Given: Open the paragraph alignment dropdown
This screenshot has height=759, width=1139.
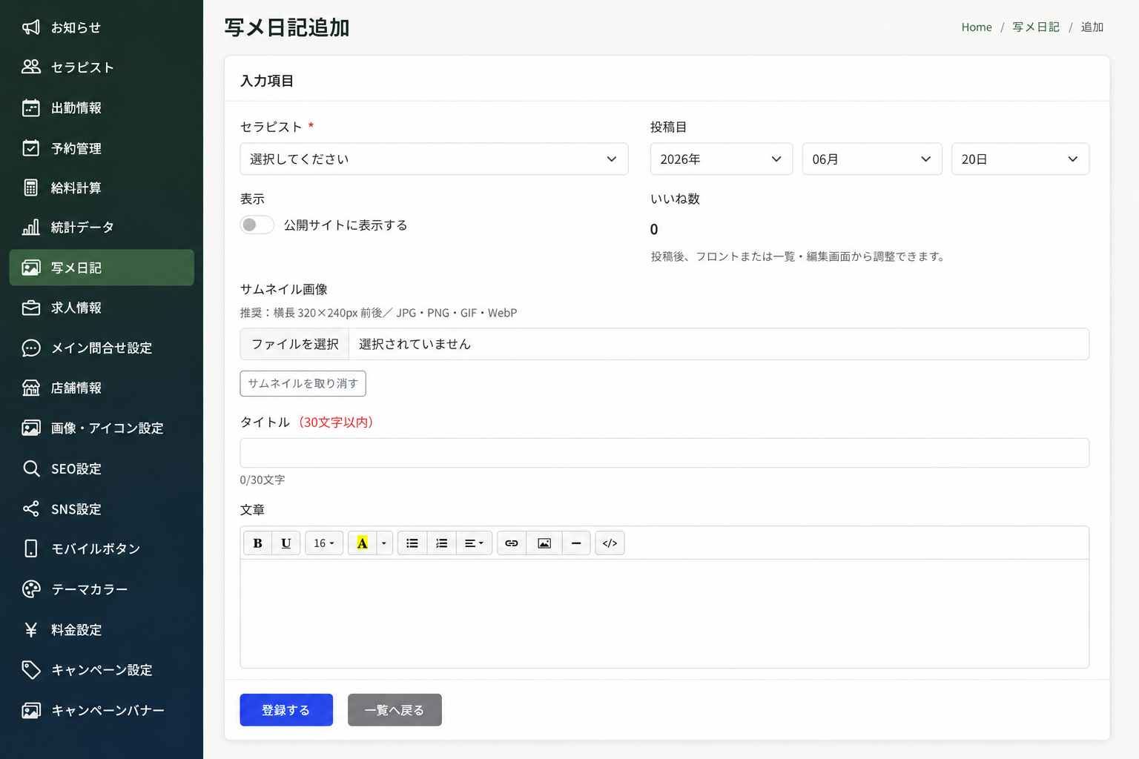Looking at the screenshot, I should [x=475, y=543].
